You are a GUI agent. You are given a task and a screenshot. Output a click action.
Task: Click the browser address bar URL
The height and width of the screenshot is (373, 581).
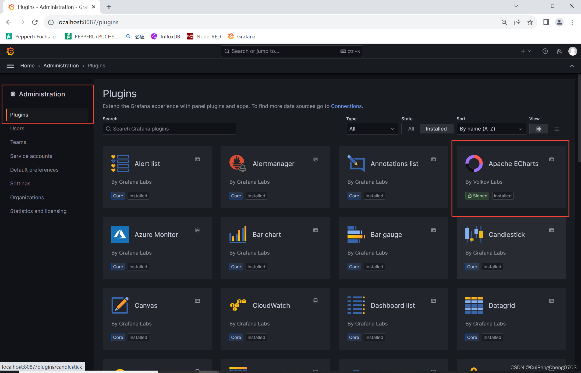coord(88,22)
